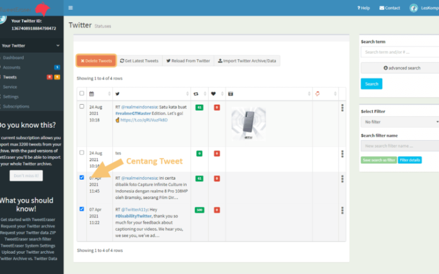Viewport: 439px width, 274px height.
Task: Open 'TweetEraser System Settings' link
Action: click(x=28, y=246)
